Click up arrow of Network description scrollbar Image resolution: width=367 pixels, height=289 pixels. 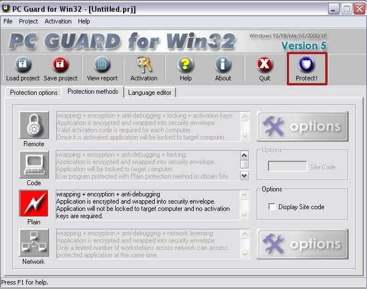(245, 234)
